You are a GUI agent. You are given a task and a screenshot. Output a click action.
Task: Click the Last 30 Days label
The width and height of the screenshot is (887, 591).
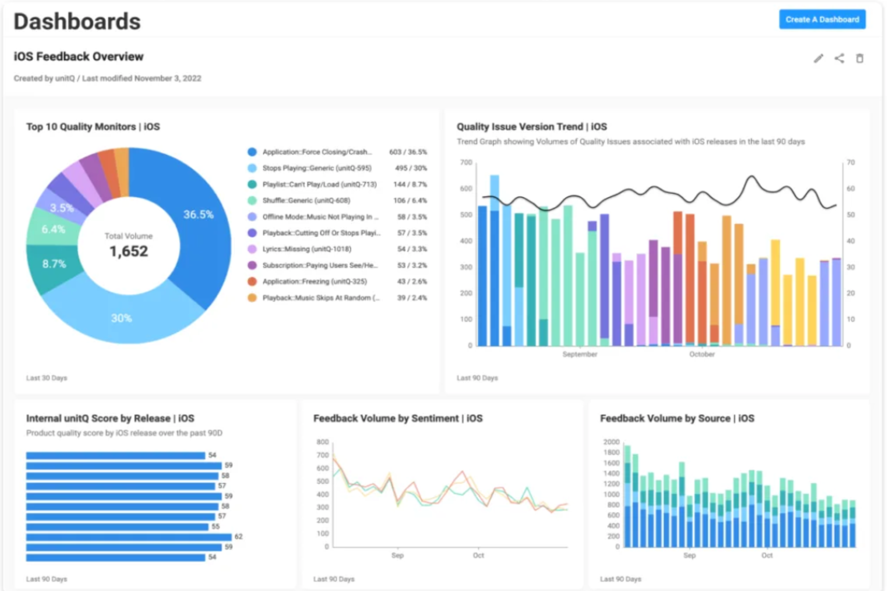(x=47, y=378)
